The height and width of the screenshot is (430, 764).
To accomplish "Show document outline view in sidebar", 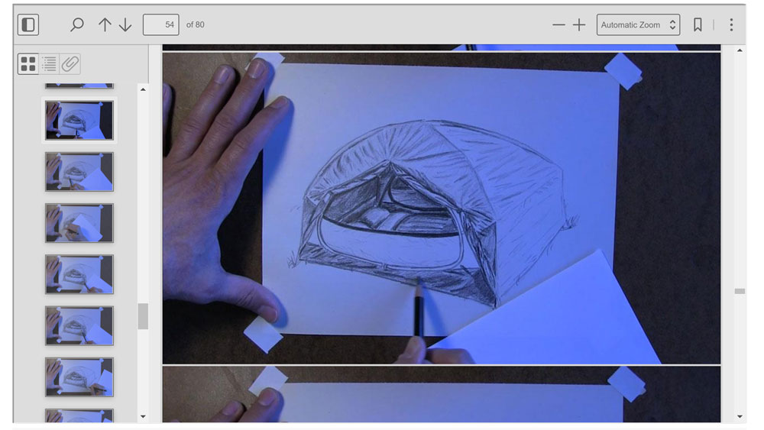I will click(x=49, y=64).
